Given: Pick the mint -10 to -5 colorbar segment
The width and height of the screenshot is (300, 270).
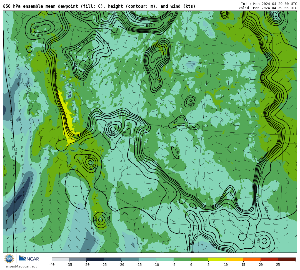Looking at the screenshot, I should [x=165, y=259].
